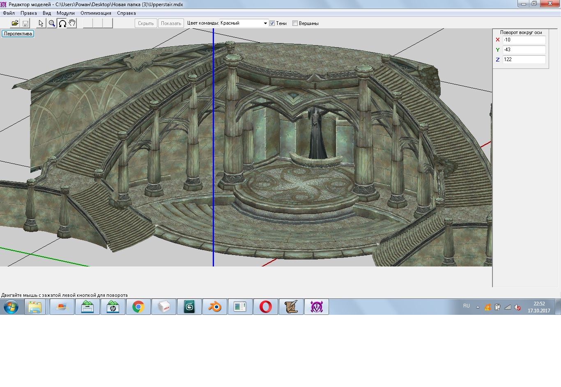561x387 pixels.
Task: Disable the Тени shadows checkbox
Action: (272, 23)
